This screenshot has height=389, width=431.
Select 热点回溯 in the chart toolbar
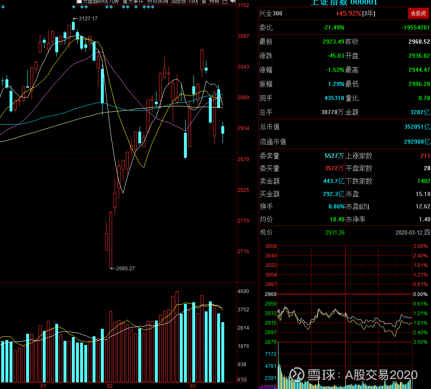(157, 1)
